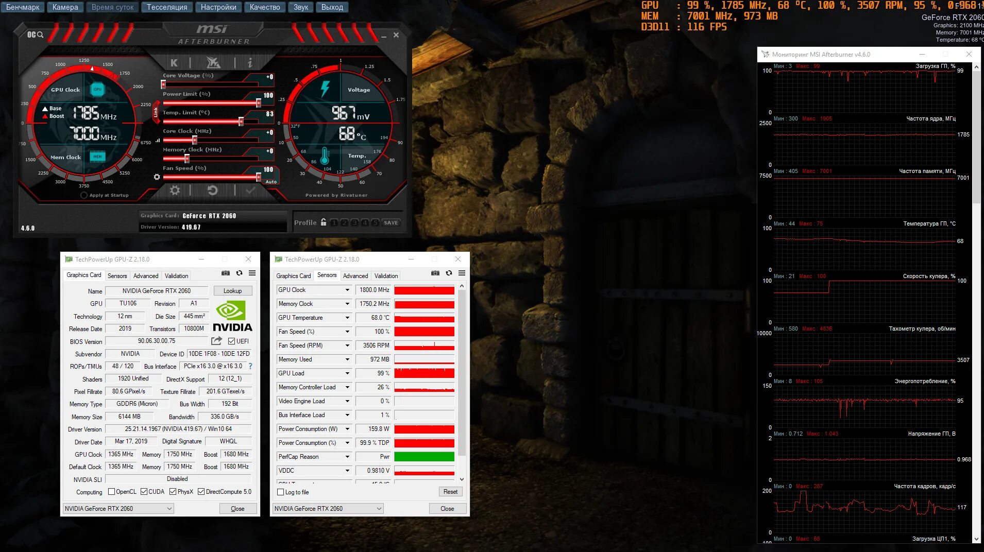
Task: Open Afterburner information icon
Action: 250,63
